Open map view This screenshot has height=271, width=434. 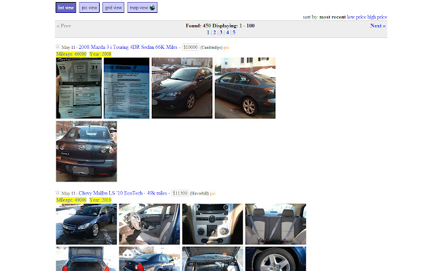click(142, 7)
